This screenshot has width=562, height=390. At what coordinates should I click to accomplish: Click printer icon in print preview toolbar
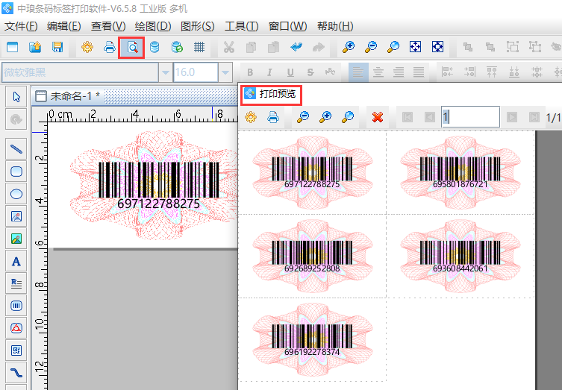[x=273, y=117]
